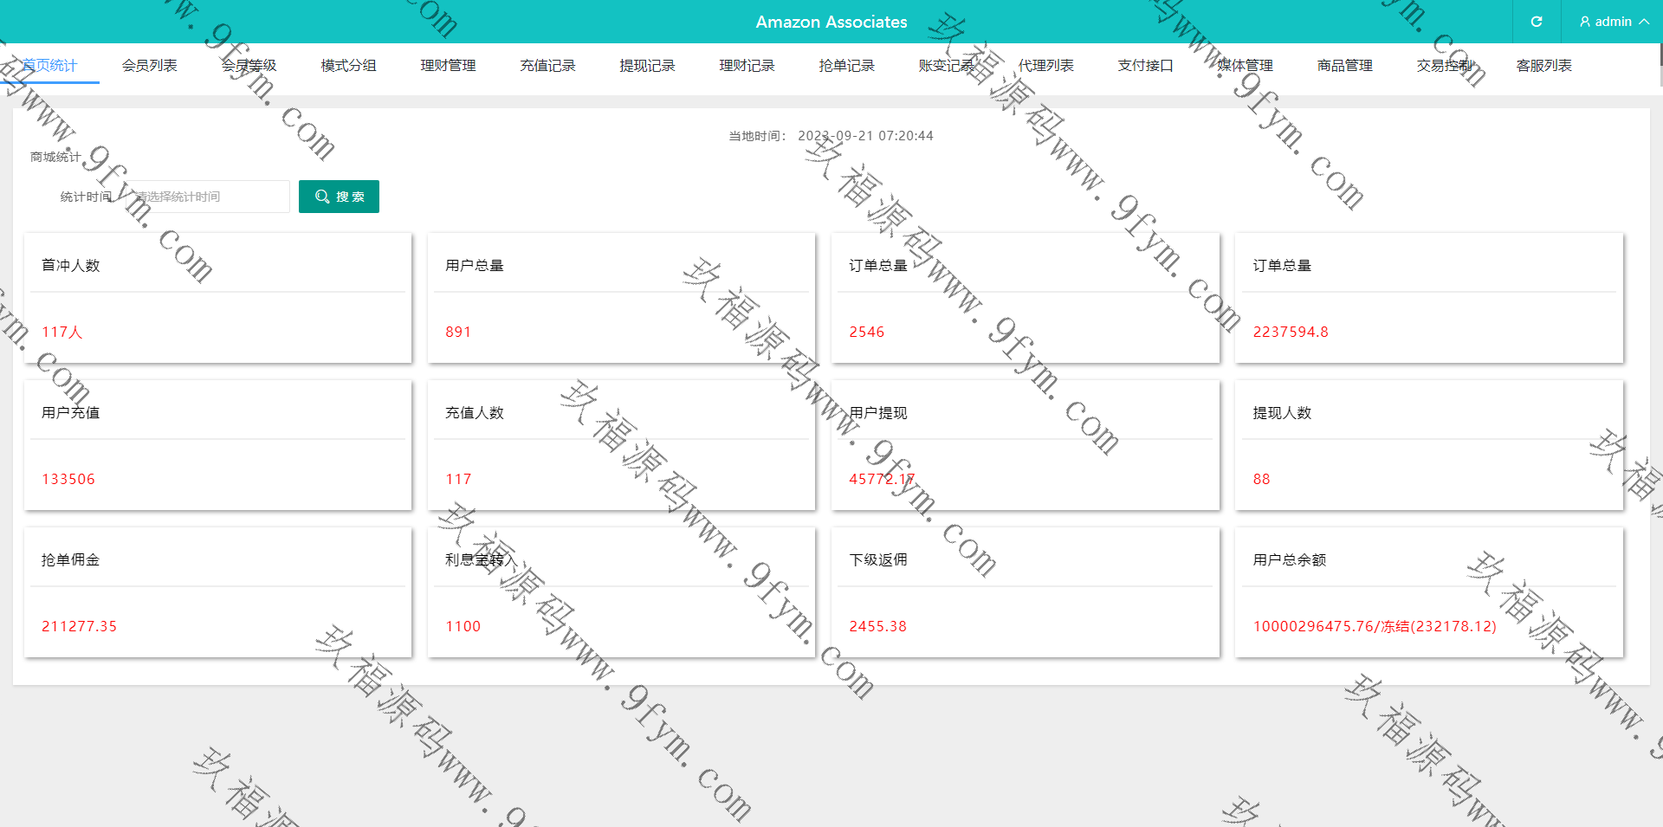Image resolution: width=1663 pixels, height=827 pixels.
Task: Switch to the 首页统计 tab
Action: tap(49, 66)
